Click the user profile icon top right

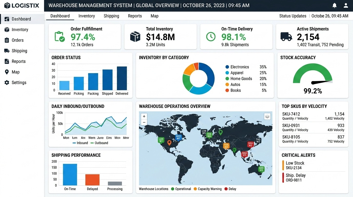(x=346, y=5)
